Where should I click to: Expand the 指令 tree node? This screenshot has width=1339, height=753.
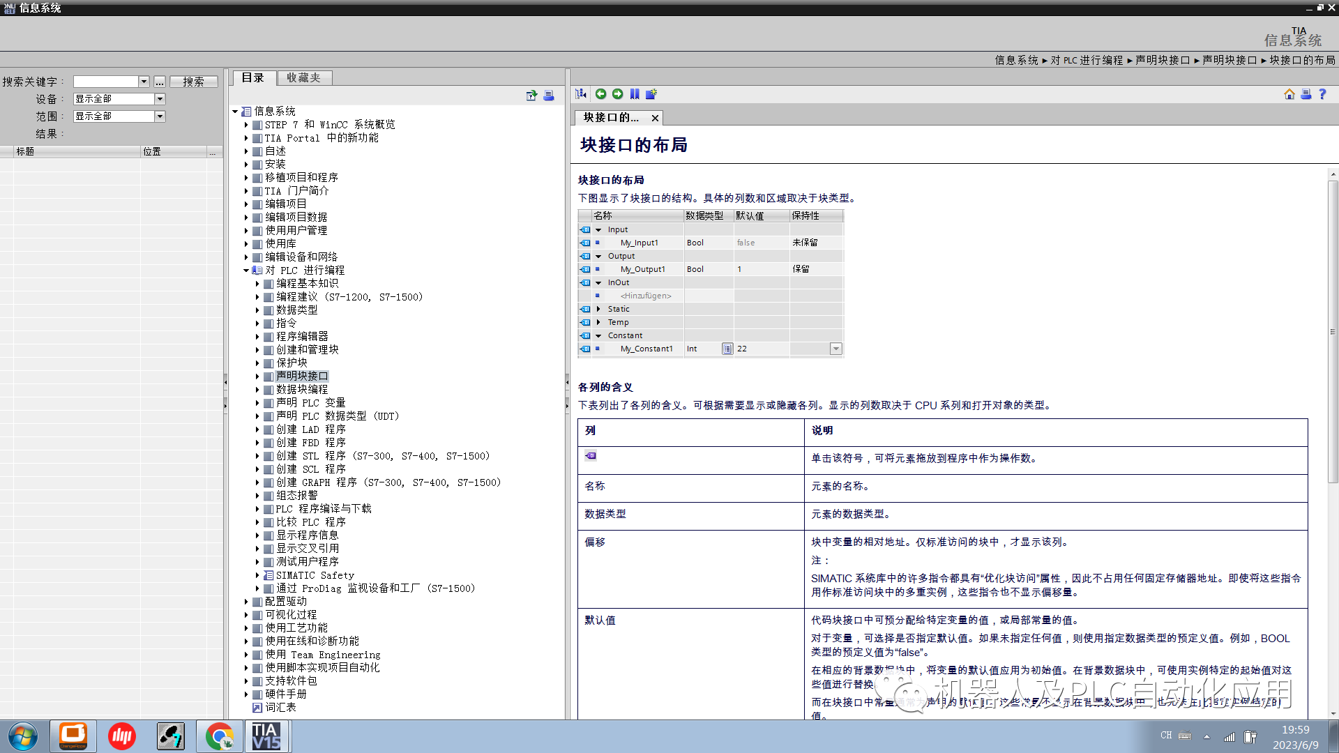[257, 324]
